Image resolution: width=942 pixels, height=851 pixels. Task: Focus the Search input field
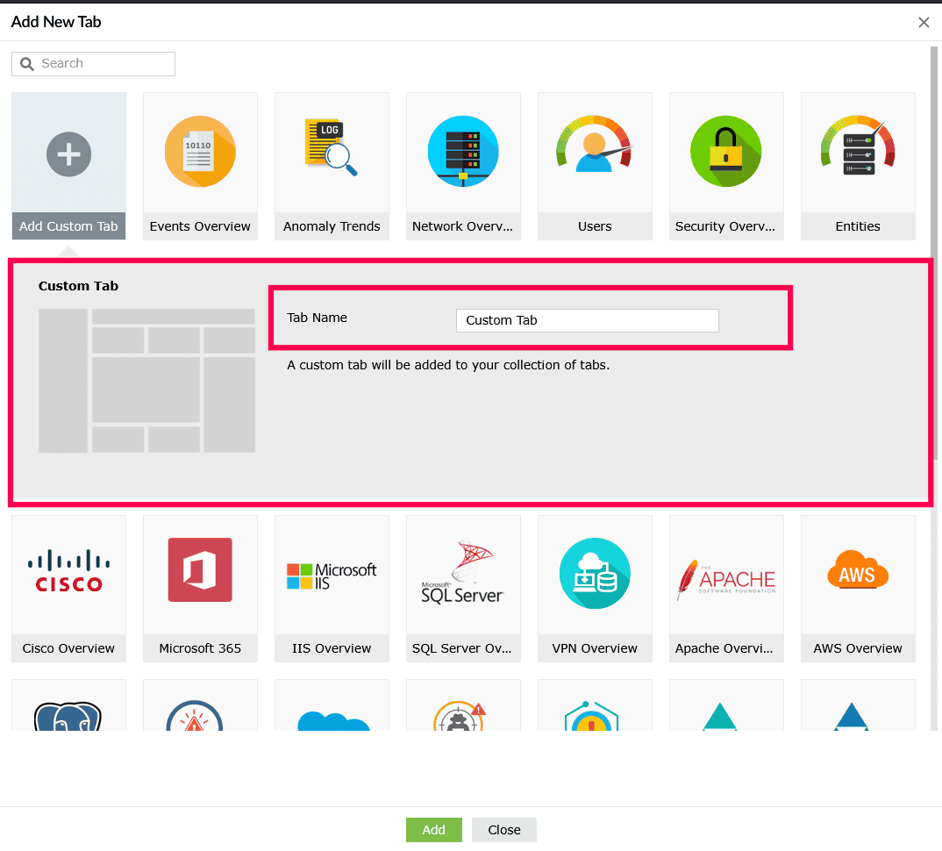[x=93, y=64]
